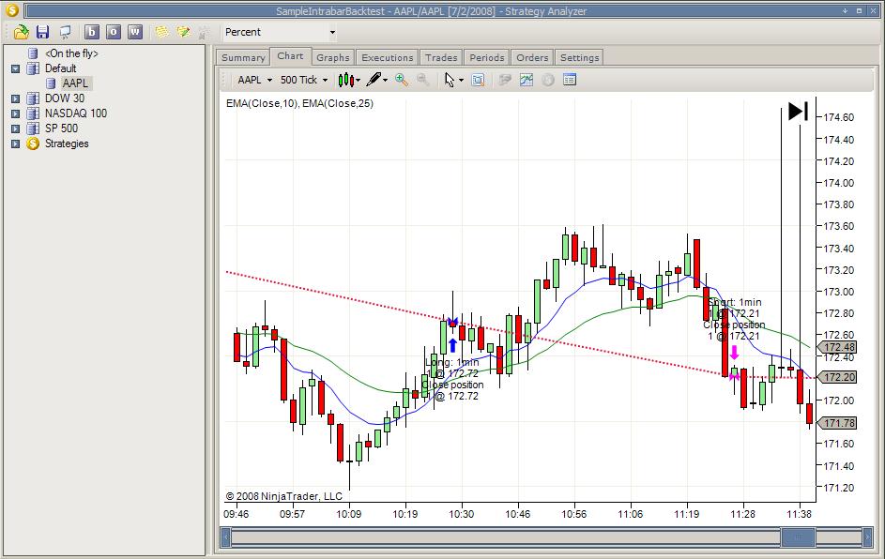Viewport: 885px width, 559px height.
Task: Click the presentation screen icon in toolbar
Action: tap(65, 32)
